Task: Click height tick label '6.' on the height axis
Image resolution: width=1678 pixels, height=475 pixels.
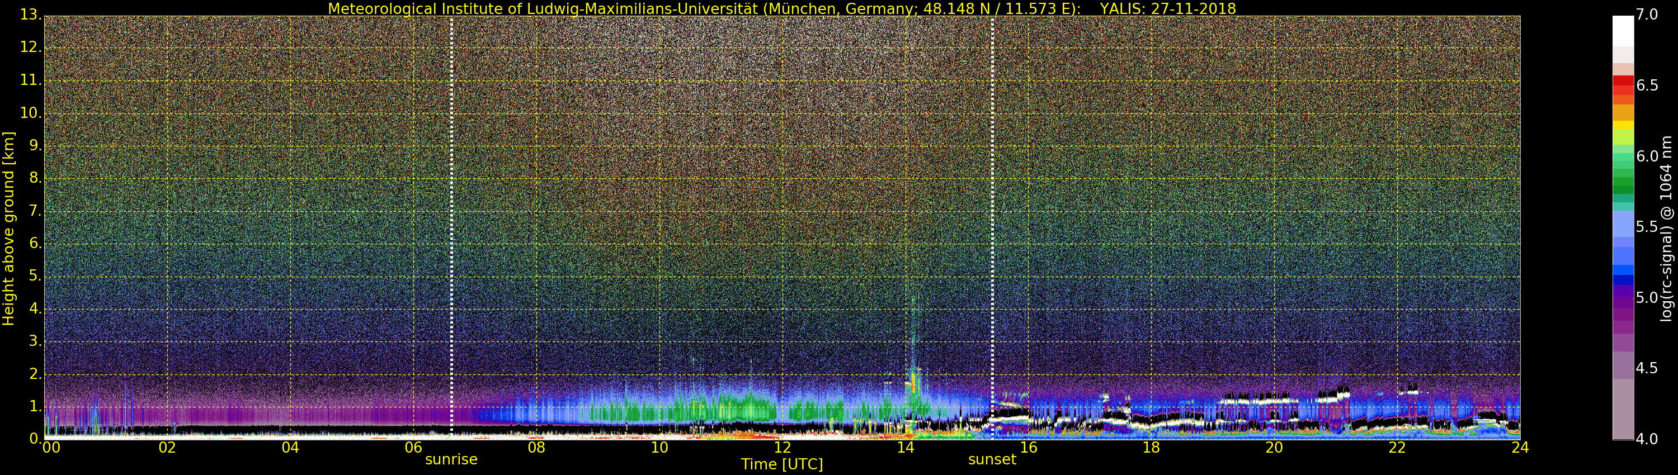Action: [35, 243]
